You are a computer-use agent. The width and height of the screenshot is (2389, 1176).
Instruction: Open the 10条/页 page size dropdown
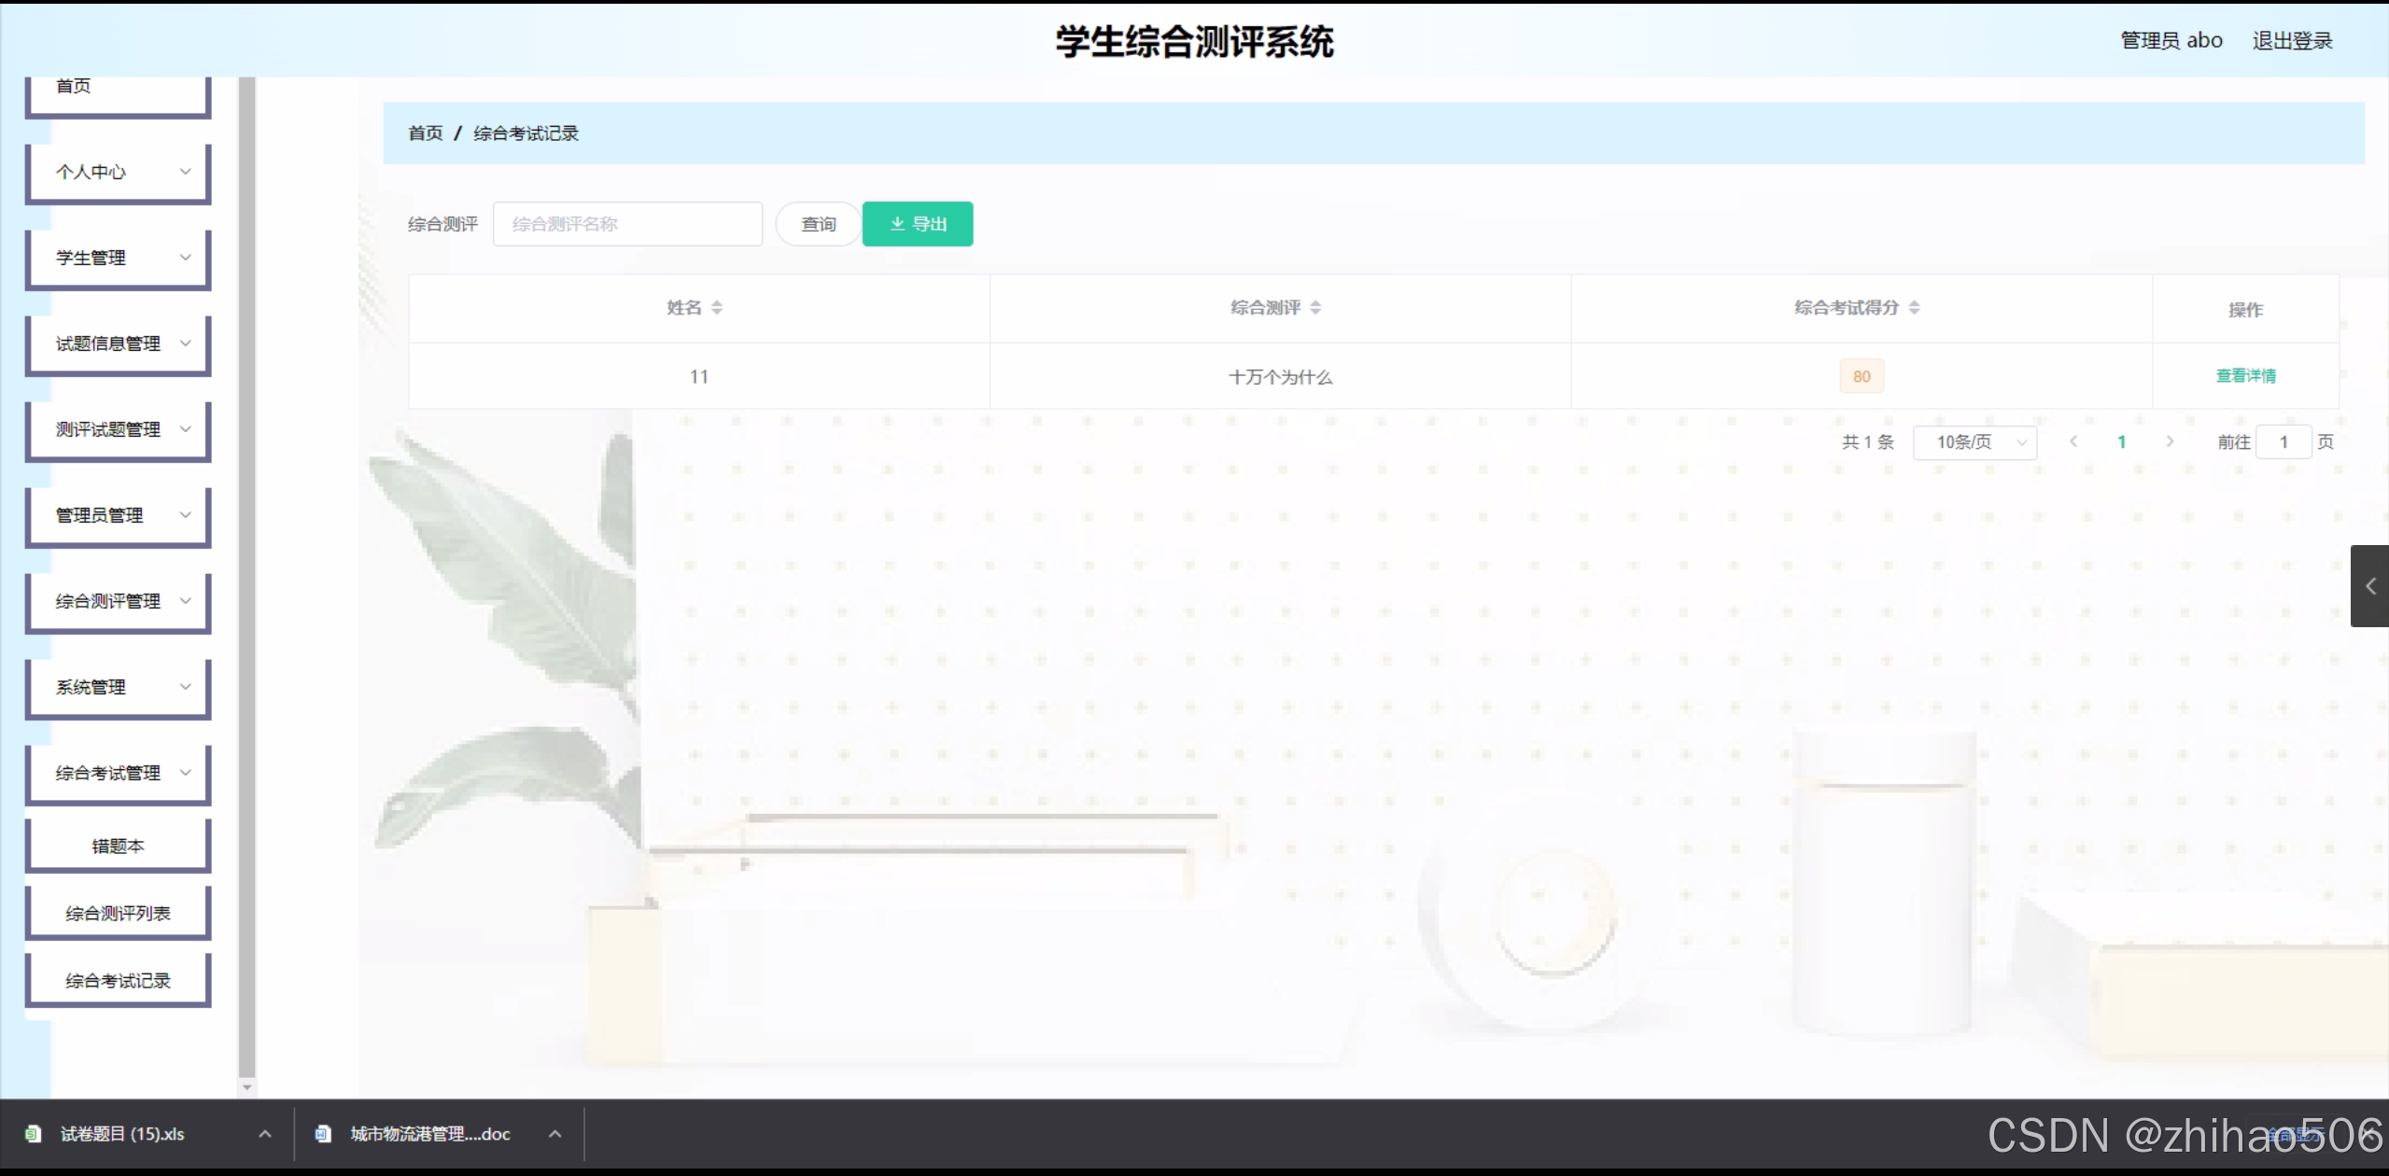(x=1974, y=442)
